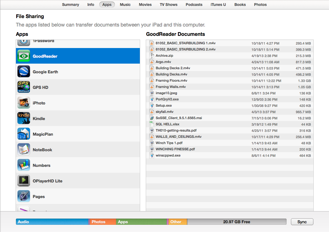
Task: Click the MagicPlan app icon
Action: 24,134
